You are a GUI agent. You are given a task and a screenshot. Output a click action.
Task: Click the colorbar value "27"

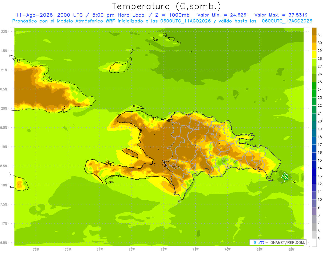pos(320,66)
